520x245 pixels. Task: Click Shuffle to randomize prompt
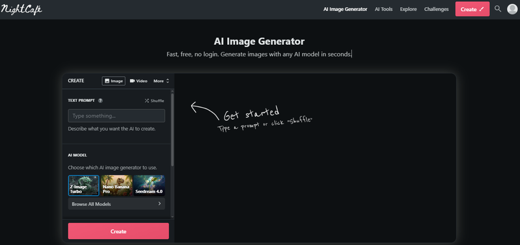[x=154, y=101]
